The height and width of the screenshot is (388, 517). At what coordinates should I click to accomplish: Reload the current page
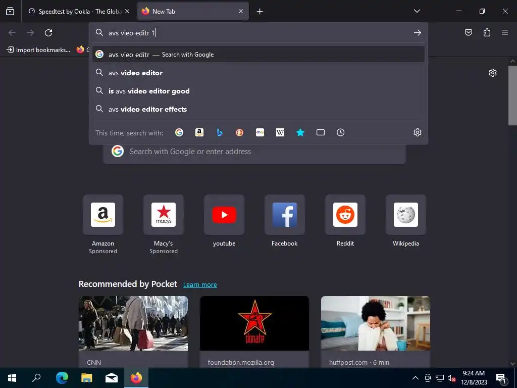click(x=48, y=33)
